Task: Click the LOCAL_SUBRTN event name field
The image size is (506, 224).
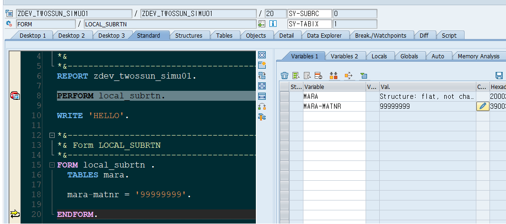Action: coord(170,24)
